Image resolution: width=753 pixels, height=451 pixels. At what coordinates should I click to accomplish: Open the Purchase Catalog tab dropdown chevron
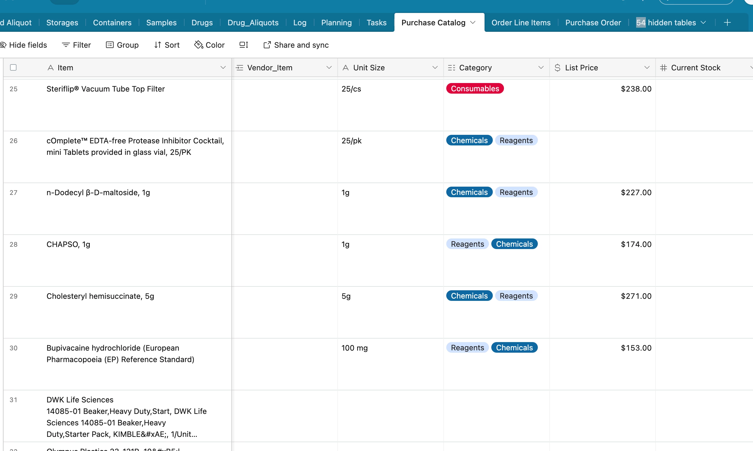[x=472, y=22]
